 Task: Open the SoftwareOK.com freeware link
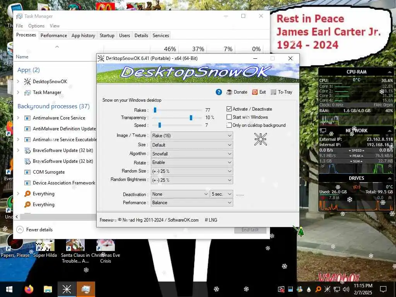click(183, 220)
